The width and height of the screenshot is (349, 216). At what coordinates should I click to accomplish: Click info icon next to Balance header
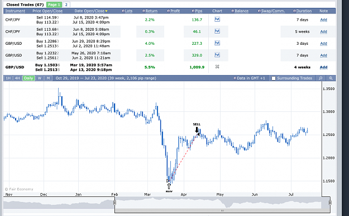[x=233, y=11]
